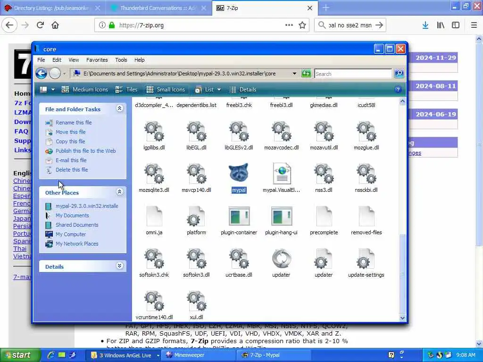
Task: Switch to Thunderbird Conversations browser tab
Action: (x=158, y=8)
